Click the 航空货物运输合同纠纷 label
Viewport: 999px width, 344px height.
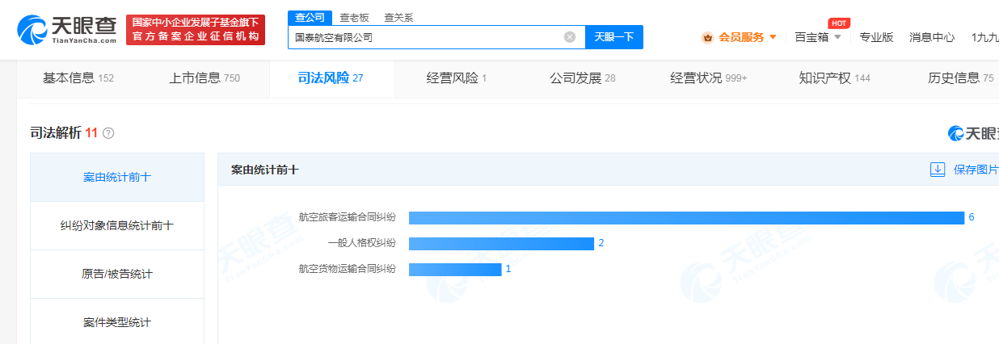coord(347,270)
